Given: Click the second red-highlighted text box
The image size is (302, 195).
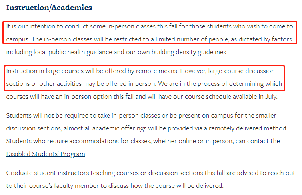Looking at the screenshot, I should point(144,78).
